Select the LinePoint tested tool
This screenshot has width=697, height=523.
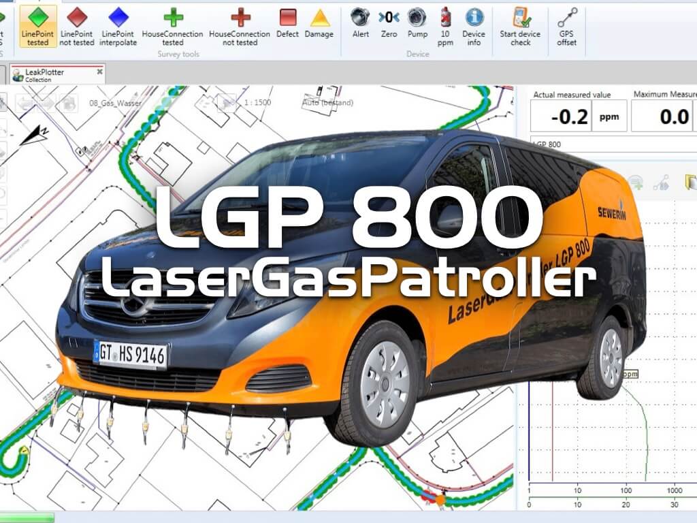[x=38, y=27]
